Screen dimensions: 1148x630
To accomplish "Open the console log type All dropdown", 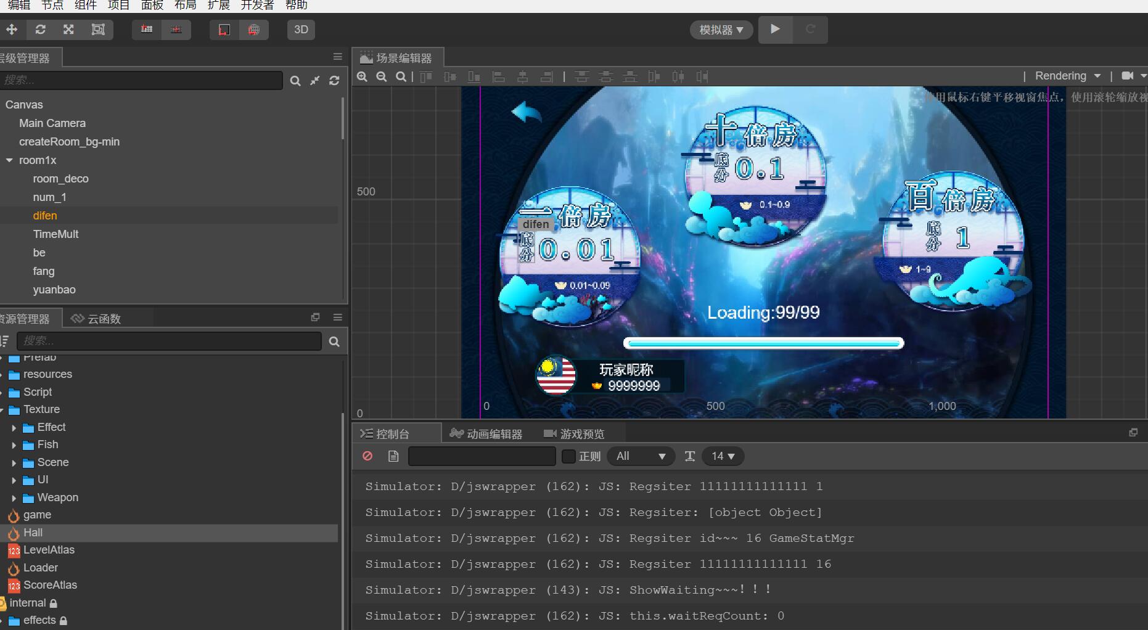I will point(641,456).
